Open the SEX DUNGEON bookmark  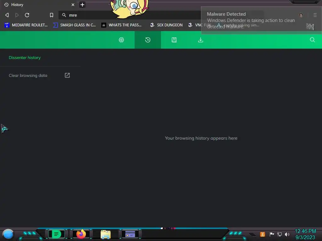tap(166, 25)
